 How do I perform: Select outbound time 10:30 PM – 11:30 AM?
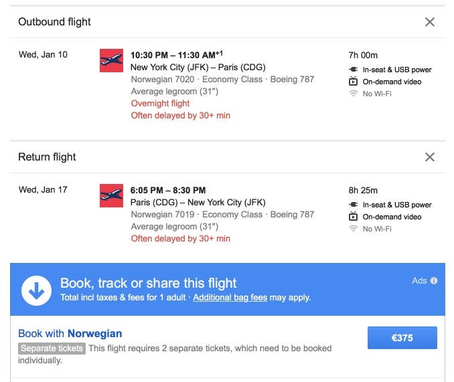pyautogui.click(x=177, y=55)
